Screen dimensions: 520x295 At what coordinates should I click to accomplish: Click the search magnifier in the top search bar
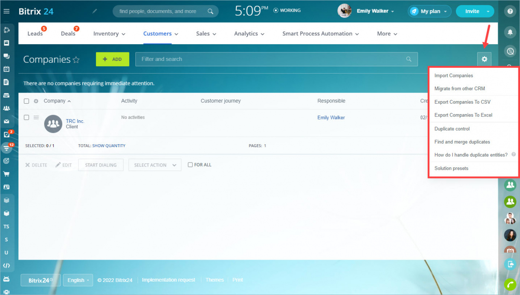[210, 11]
